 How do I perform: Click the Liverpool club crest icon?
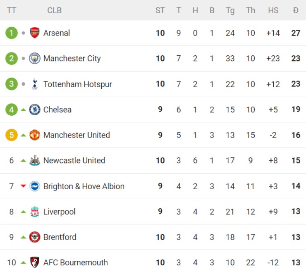(x=35, y=212)
